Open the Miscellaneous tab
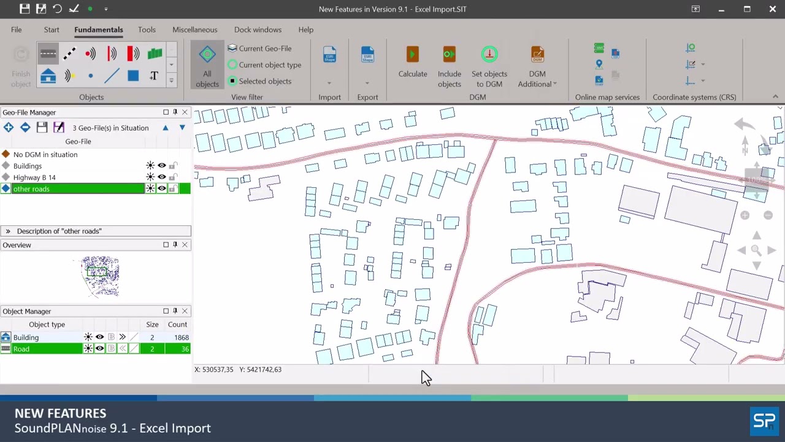 (194, 29)
